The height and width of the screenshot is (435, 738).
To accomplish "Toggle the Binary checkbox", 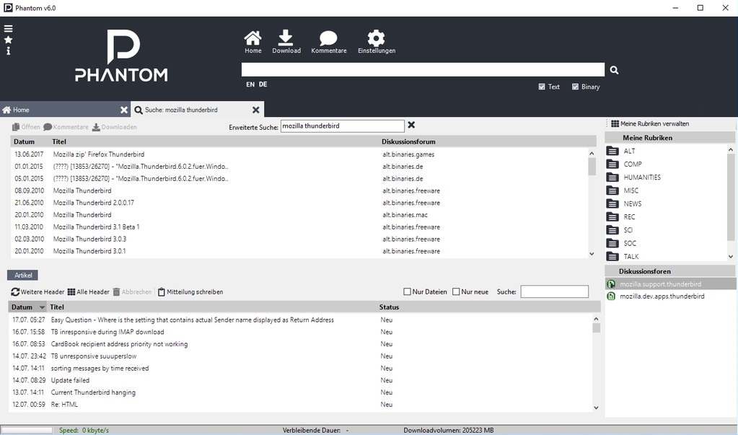I will point(575,87).
